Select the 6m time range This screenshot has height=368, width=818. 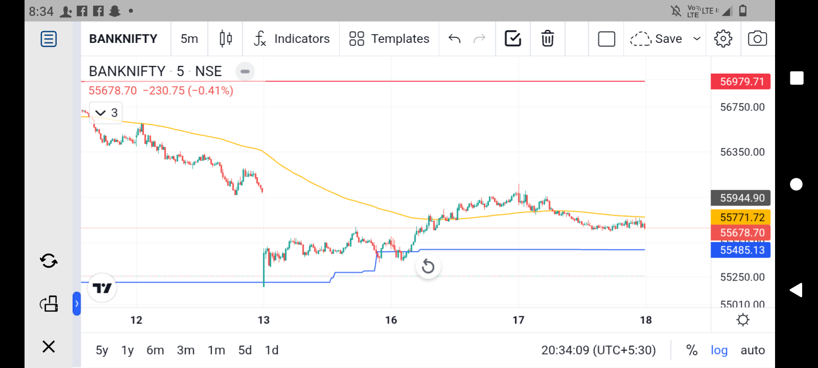tap(155, 350)
